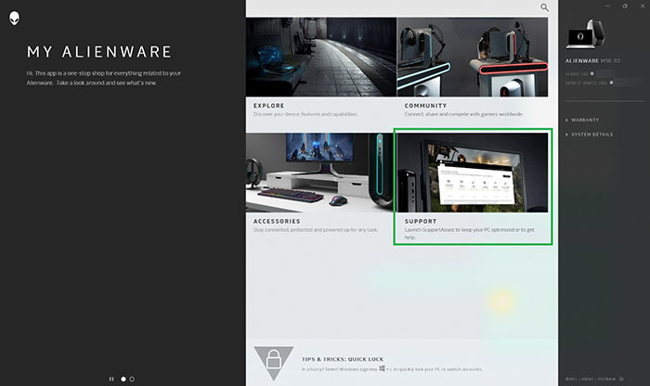This screenshot has height=386, width=650.
Task: Open the Community tile image
Action: click(x=473, y=57)
